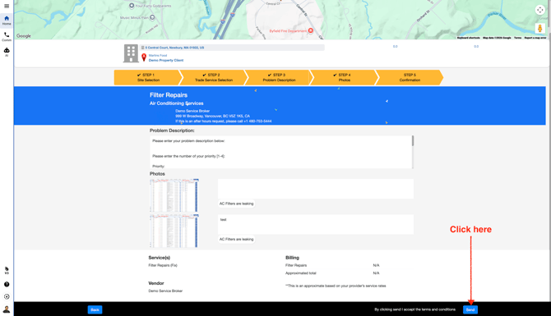
Task: Click the after hours phone number line
Action: pos(224,121)
